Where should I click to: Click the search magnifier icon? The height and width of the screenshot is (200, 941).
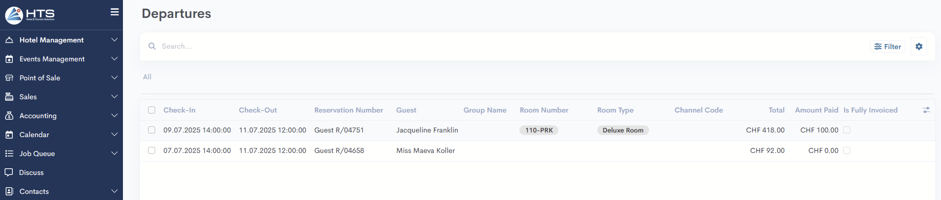[x=152, y=46]
